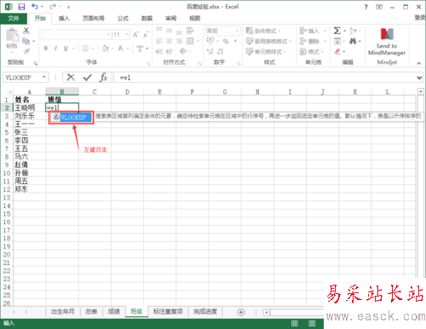Switch to the 插入 Insert tab

point(64,19)
